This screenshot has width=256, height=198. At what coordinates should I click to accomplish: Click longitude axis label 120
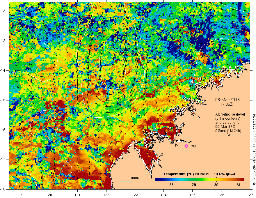tap(49, 195)
